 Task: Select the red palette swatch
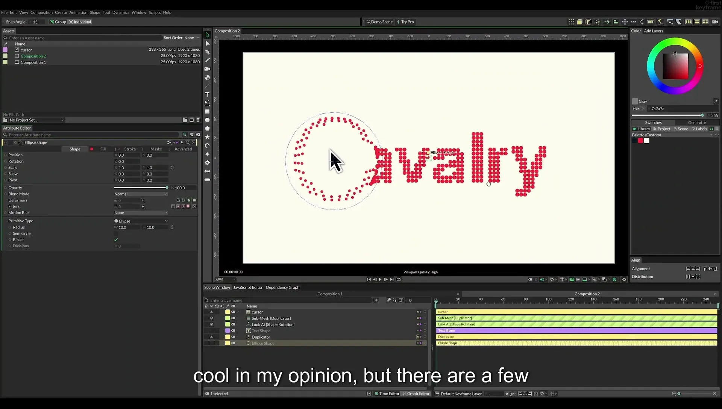(x=640, y=141)
